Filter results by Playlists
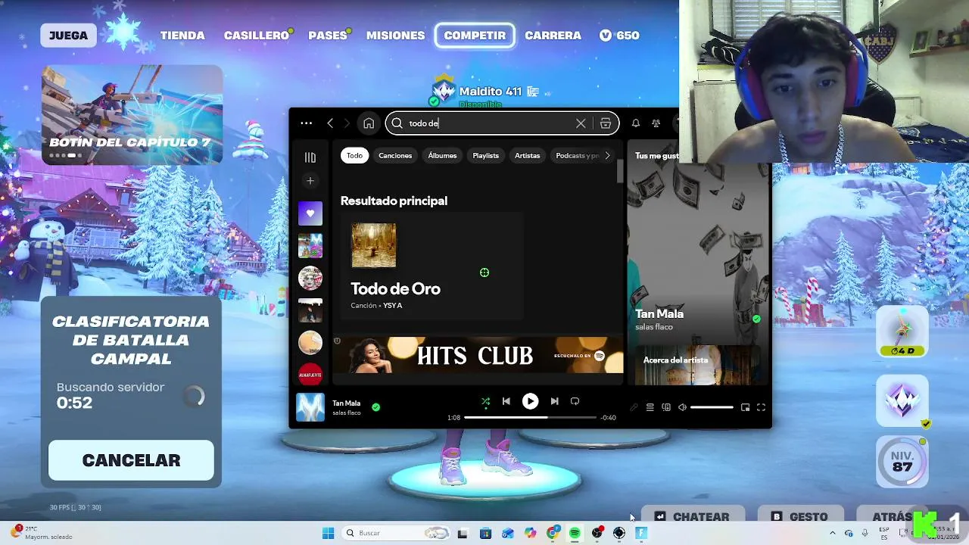The image size is (969, 545). click(x=485, y=155)
